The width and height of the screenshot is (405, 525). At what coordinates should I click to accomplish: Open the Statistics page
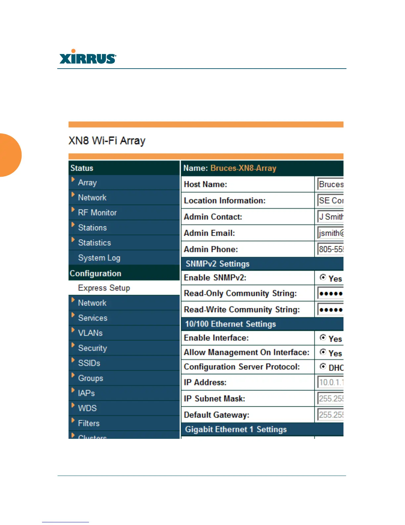95,243
